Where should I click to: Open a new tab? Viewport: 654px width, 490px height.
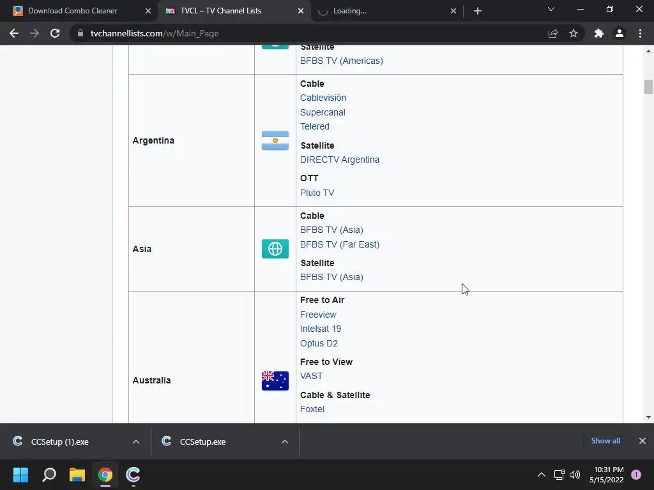(478, 11)
